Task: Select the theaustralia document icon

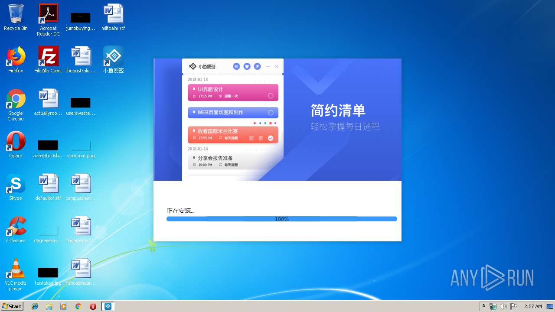Action: [81, 60]
